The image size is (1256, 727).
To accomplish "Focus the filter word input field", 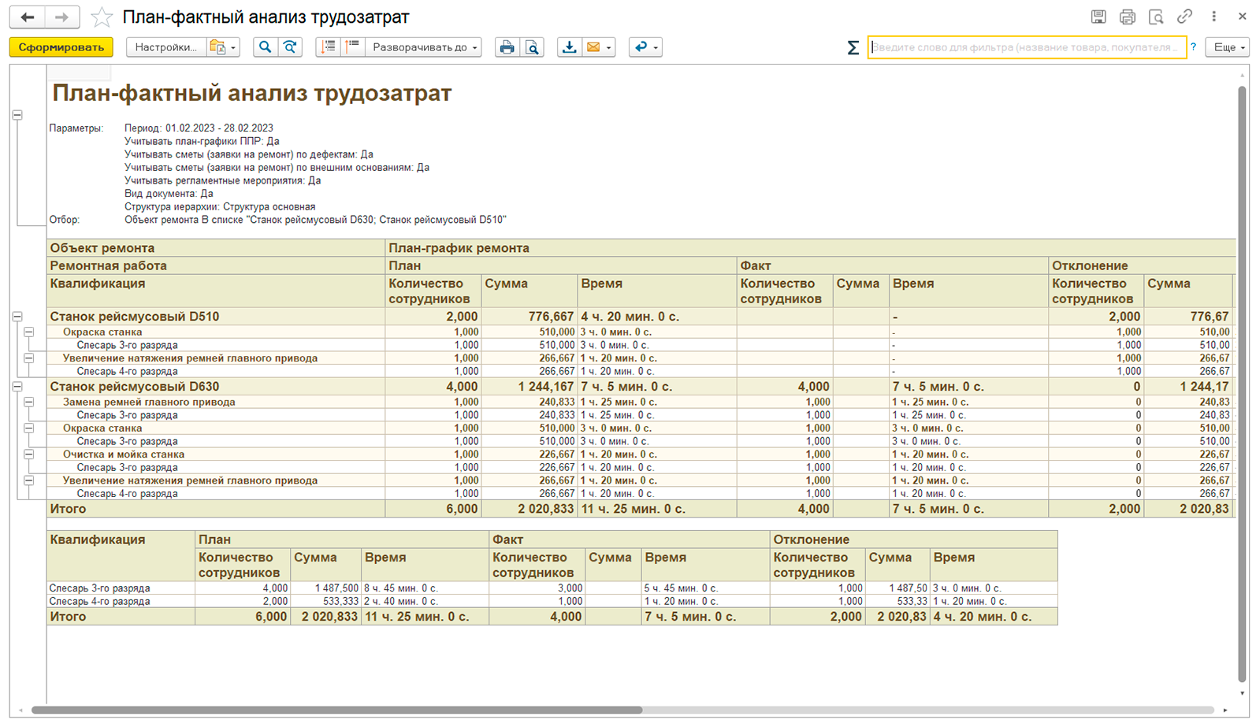I will [1027, 47].
